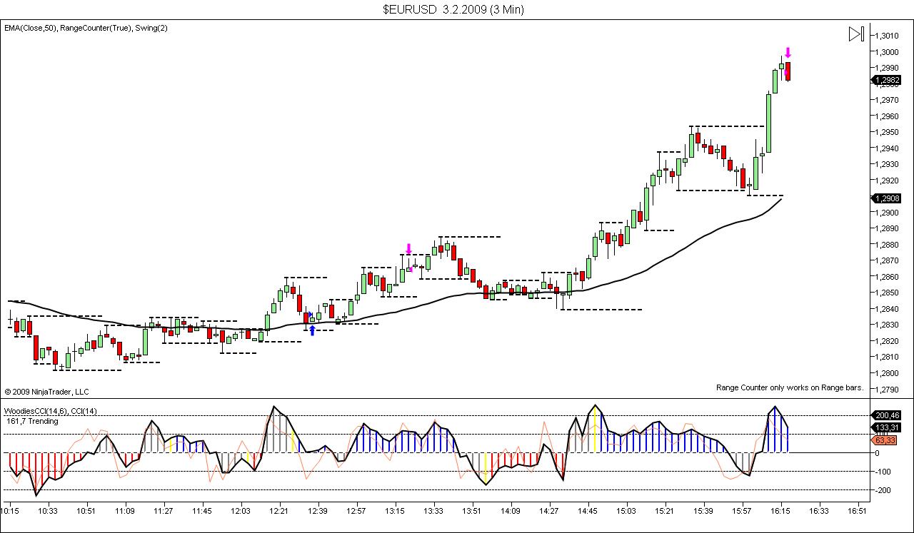Click the 14:09 time axis label

click(x=511, y=511)
